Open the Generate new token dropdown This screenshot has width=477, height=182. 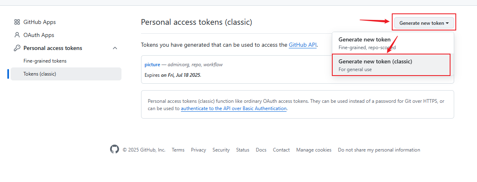coord(424,23)
